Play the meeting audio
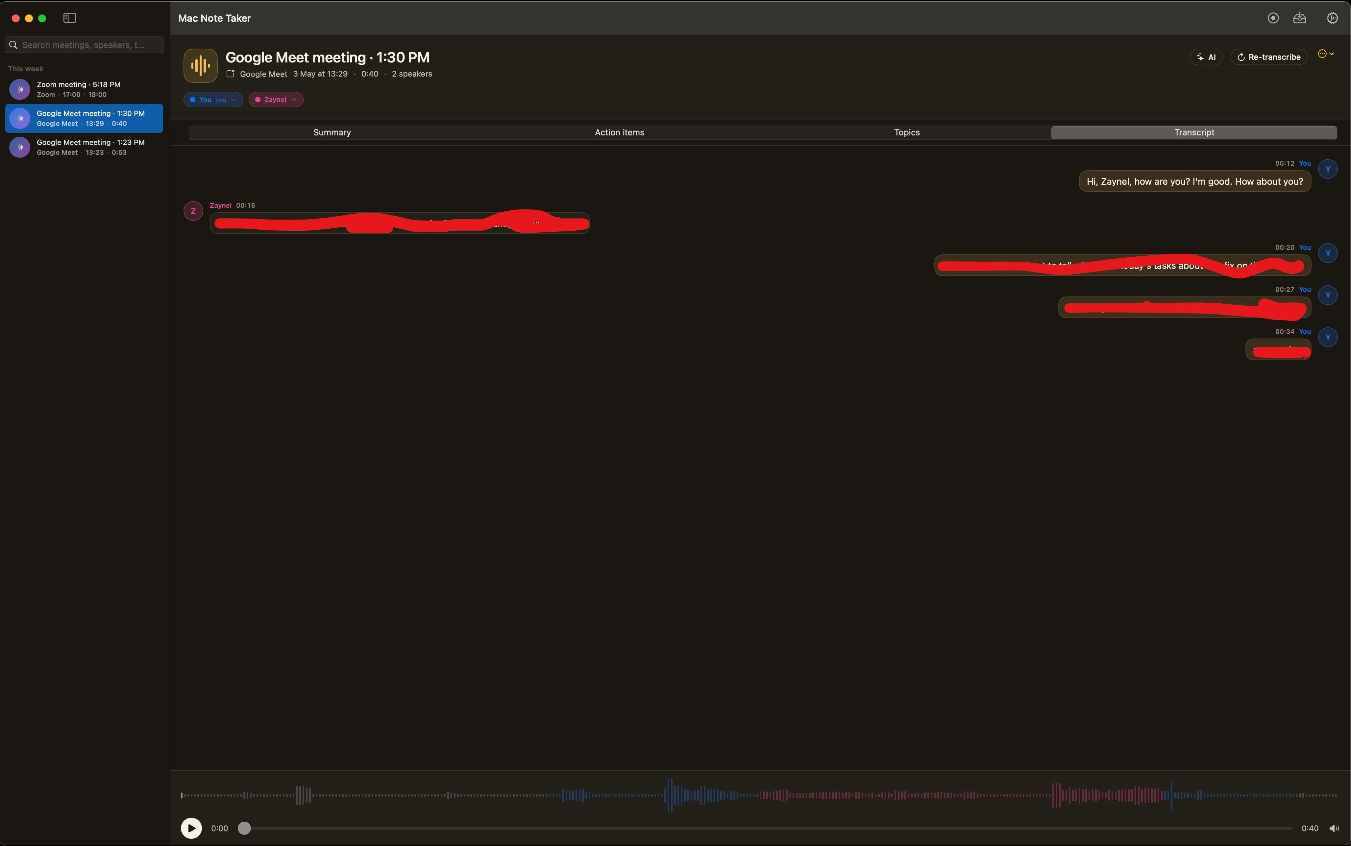Screen dimensions: 1351x846 tap(191, 828)
